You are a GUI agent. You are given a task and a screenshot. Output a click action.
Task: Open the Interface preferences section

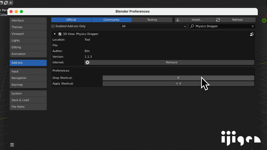(x=28, y=20)
